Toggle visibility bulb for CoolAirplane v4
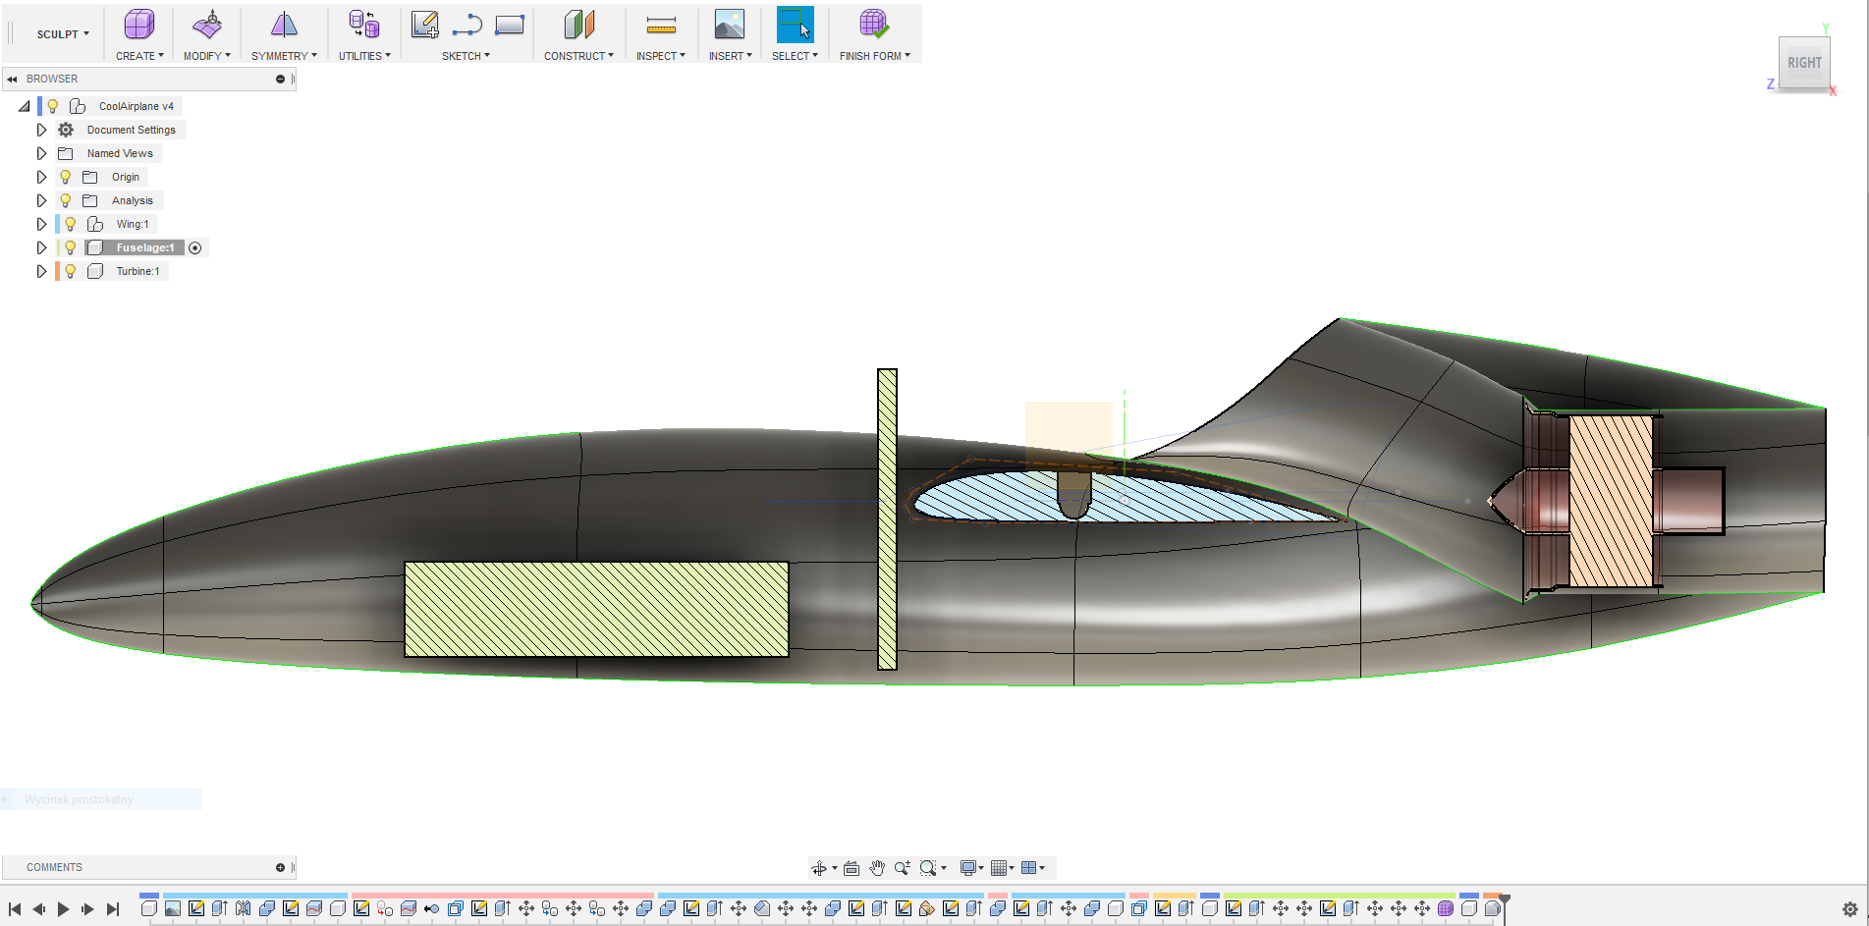 point(53,106)
